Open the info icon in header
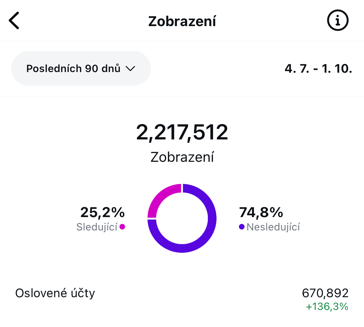Viewport: 364px width, 327px height. [x=338, y=20]
